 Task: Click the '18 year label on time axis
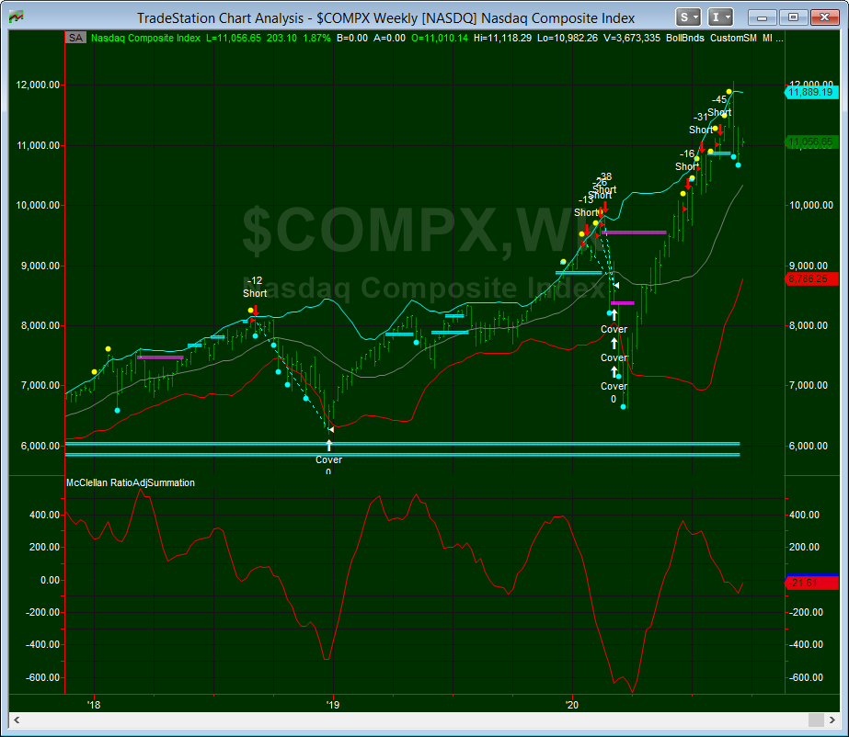tap(94, 705)
